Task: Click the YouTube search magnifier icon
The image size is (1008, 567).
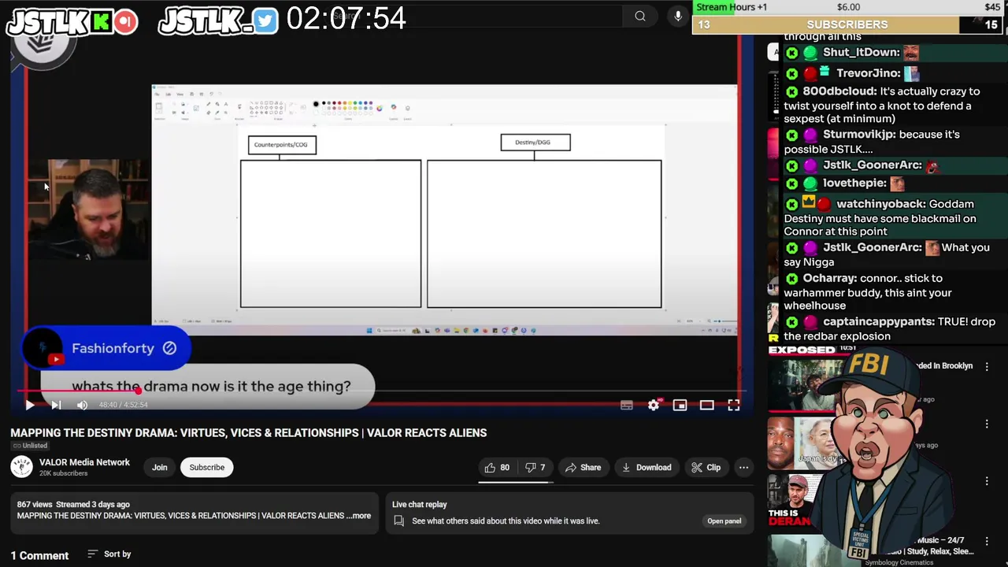Action: (640, 16)
